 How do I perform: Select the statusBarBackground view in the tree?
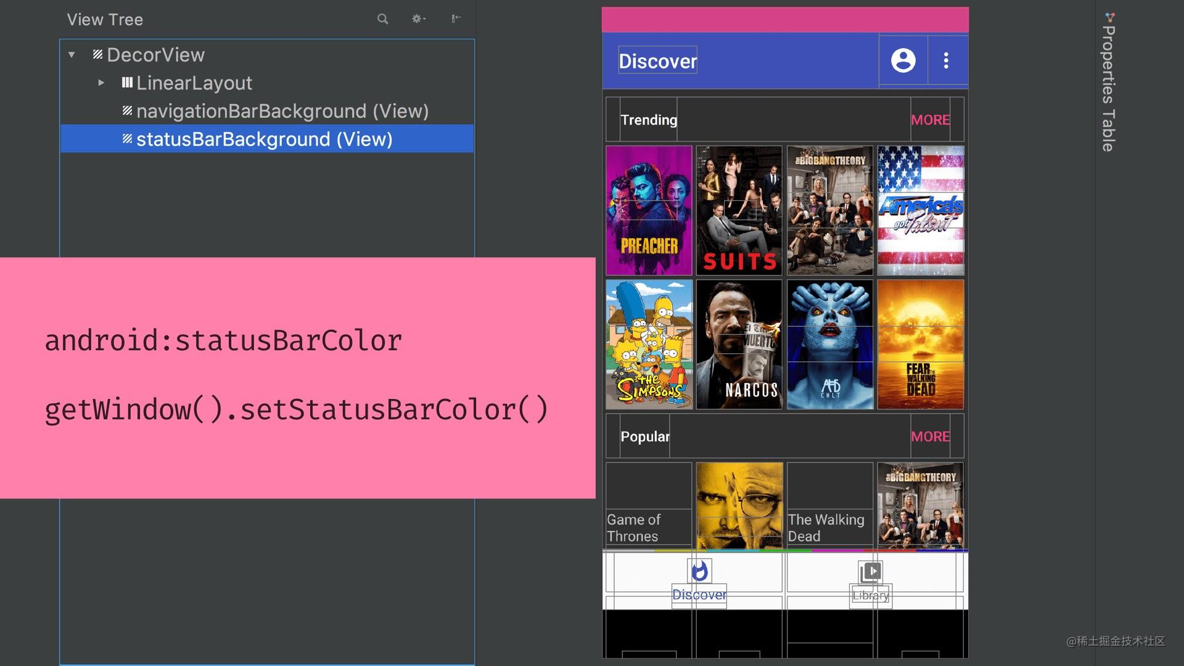coord(265,139)
